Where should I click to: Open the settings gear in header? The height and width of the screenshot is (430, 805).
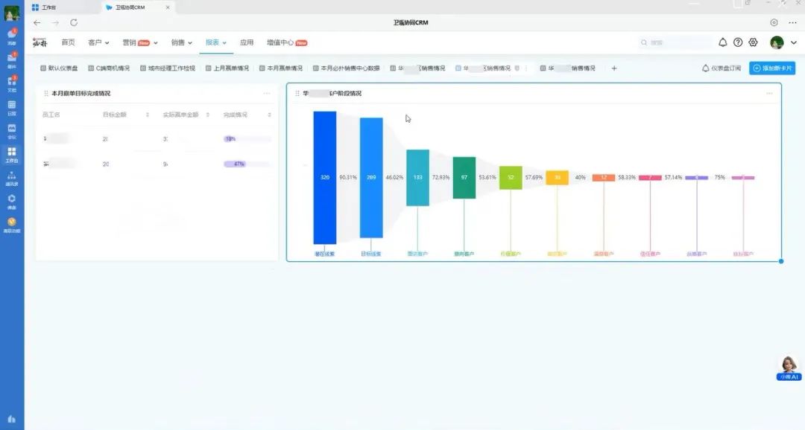[753, 42]
